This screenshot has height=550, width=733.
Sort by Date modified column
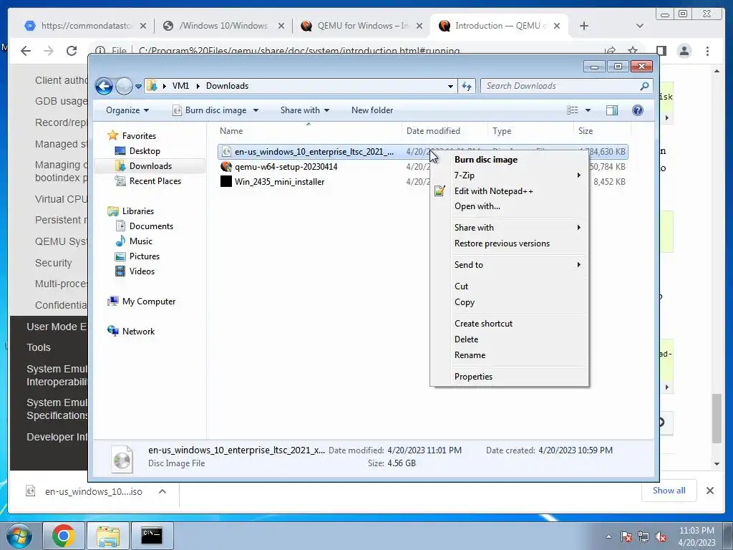point(445,132)
